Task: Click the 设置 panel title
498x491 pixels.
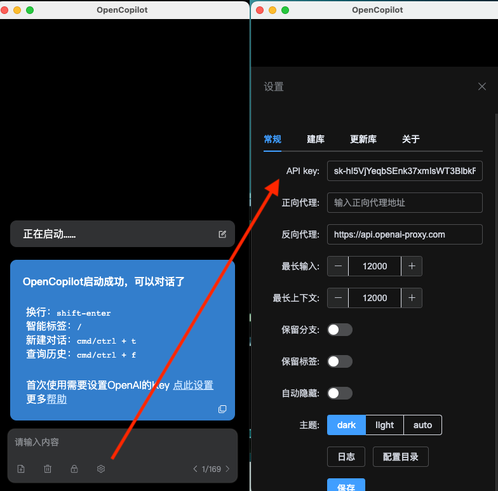Action: [273, 86]
